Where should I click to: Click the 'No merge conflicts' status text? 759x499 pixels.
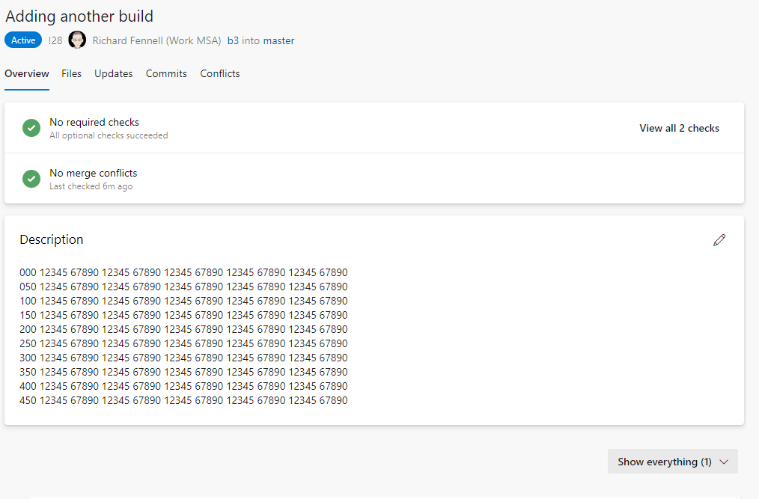93,172
